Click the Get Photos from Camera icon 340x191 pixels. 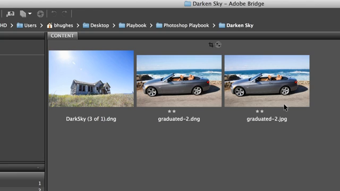[x=10, y=14]
